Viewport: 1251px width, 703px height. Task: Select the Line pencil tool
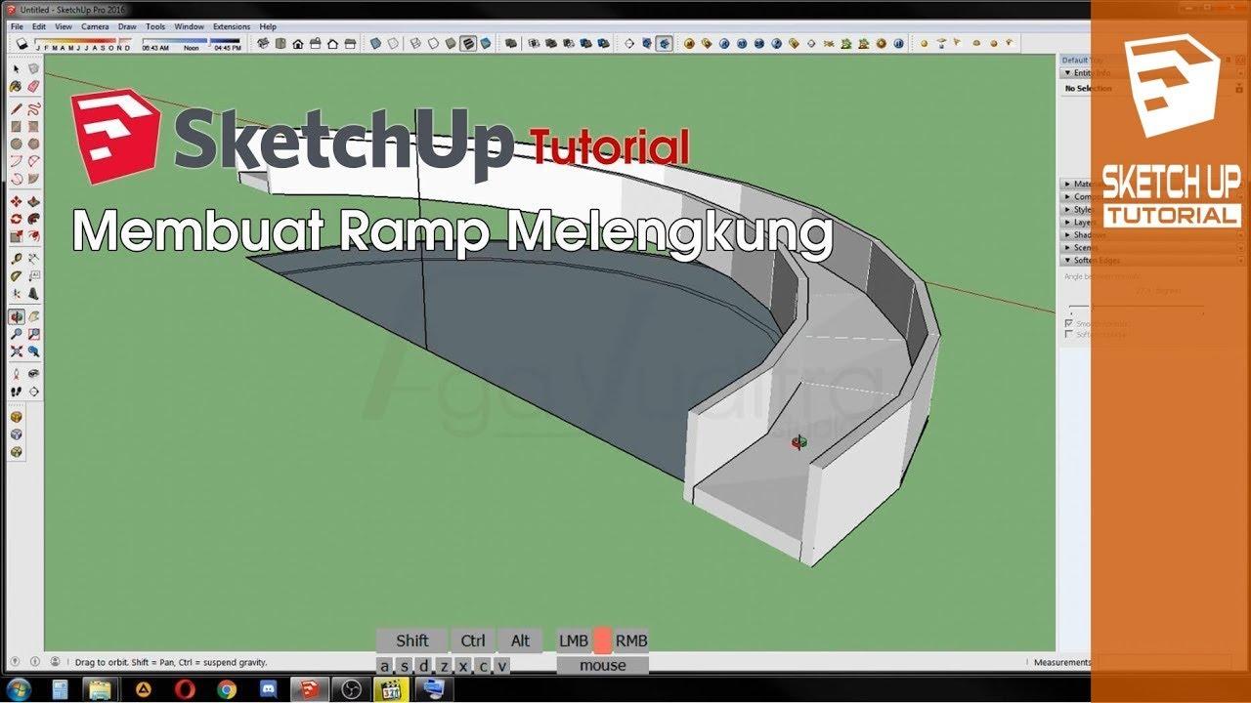pyautogui.click(x=16, y=108)
